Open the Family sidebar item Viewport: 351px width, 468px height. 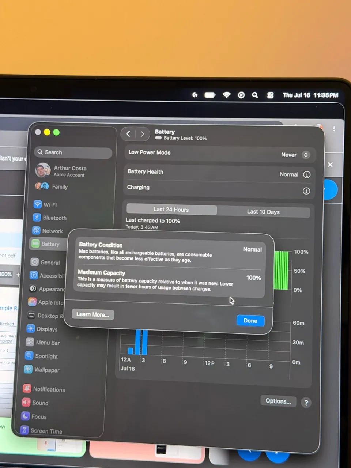(52, 186)
